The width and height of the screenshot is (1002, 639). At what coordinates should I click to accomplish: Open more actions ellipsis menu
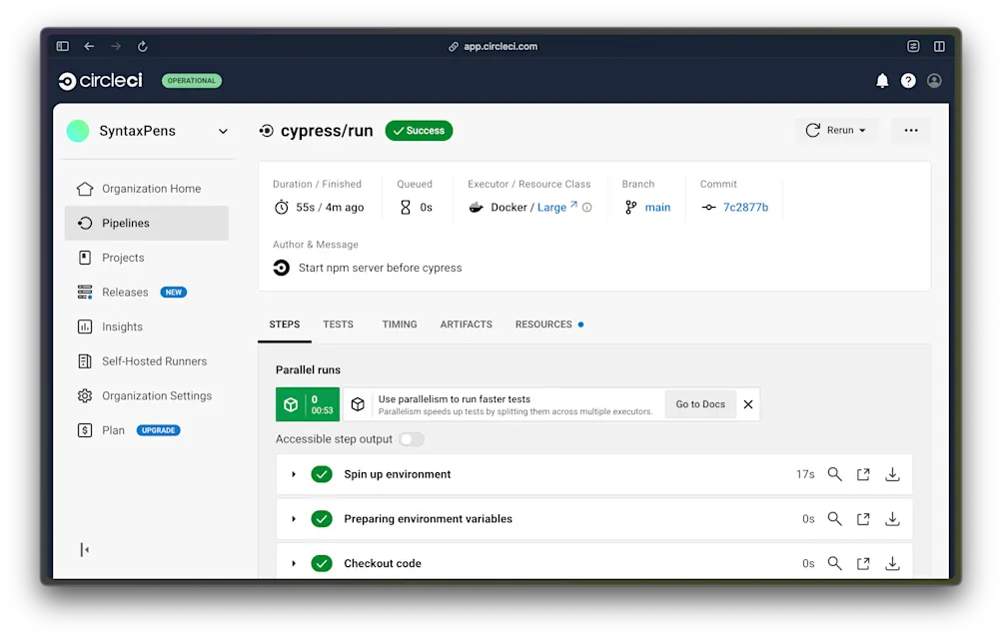(911, 130)
